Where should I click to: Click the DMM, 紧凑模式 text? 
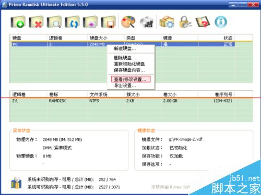coord(57,148)
